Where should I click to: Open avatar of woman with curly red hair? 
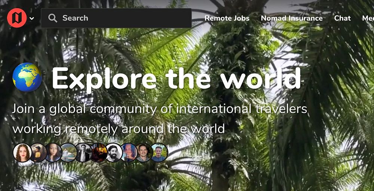click(22, 153)
